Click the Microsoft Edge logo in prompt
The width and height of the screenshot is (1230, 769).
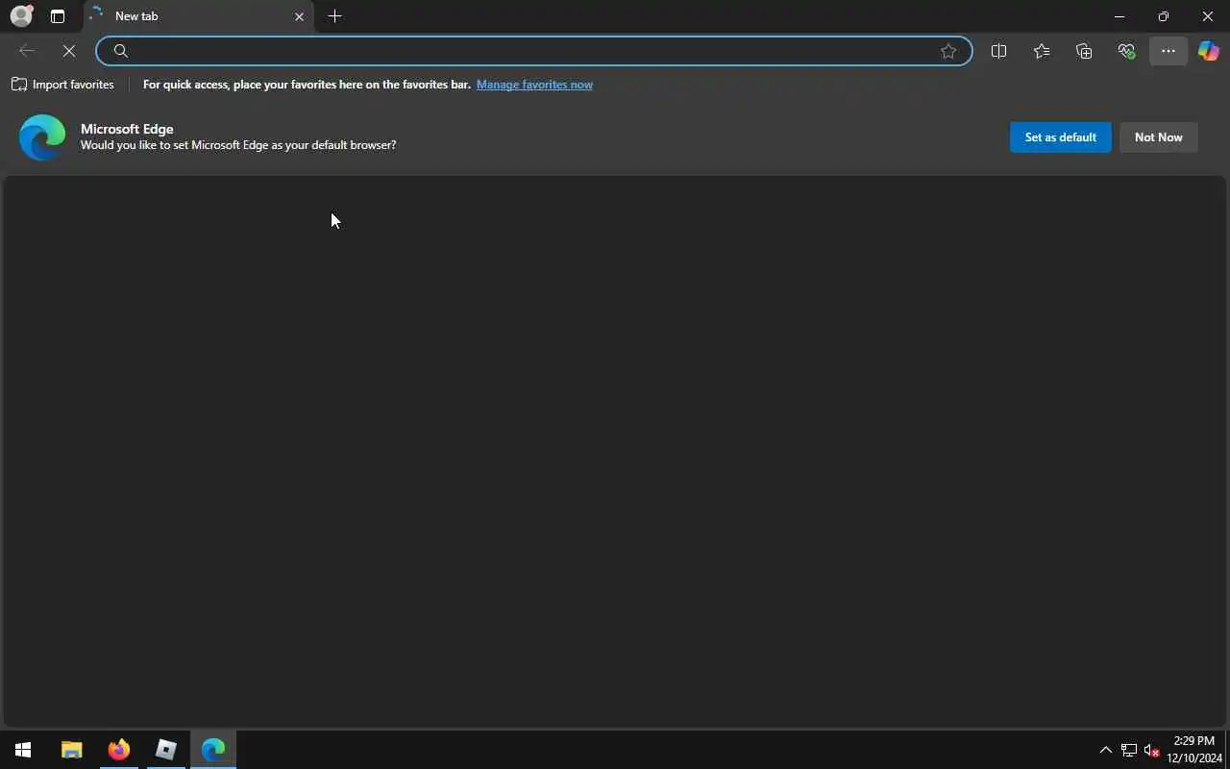click(x=42, y=137)
